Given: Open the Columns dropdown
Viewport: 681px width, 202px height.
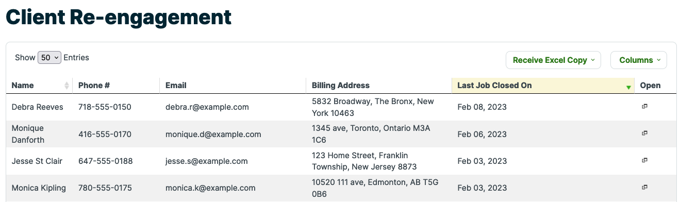Looking at the screenshot, I should click(x=638, y=60).
